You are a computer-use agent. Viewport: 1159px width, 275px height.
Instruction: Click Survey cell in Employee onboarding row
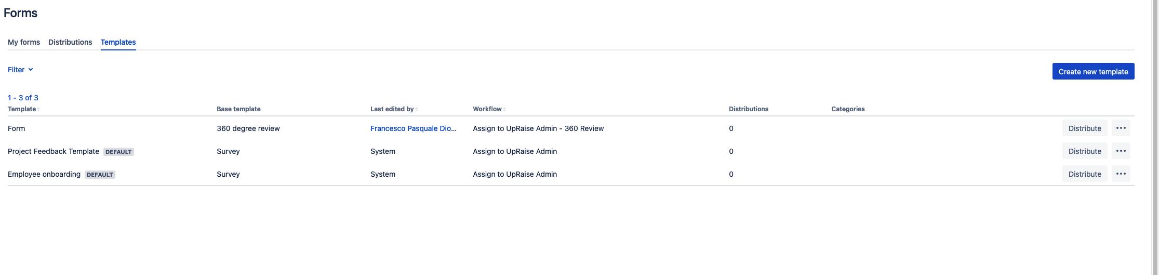228,174
